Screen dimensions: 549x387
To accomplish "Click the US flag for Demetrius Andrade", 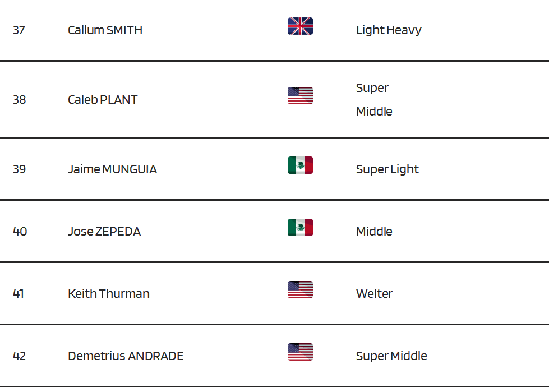I will tap(300, 352).
